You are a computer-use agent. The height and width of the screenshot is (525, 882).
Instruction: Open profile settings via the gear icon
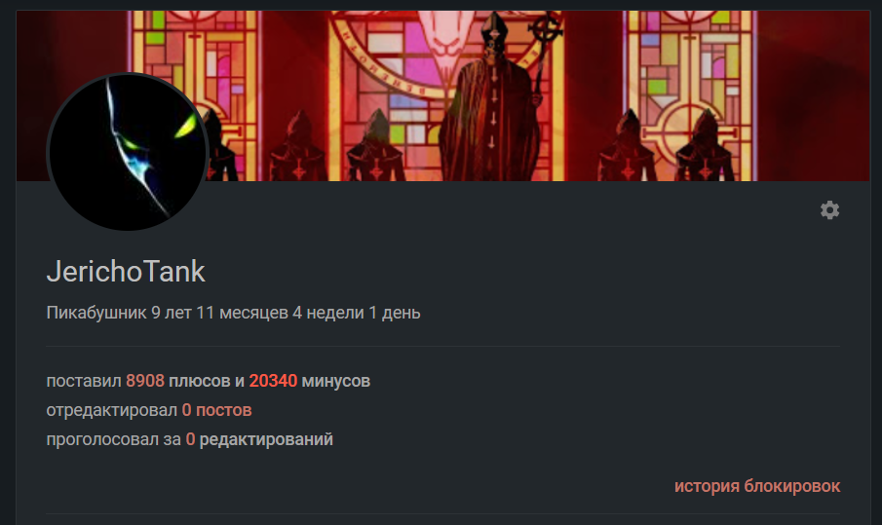(829, 210)
